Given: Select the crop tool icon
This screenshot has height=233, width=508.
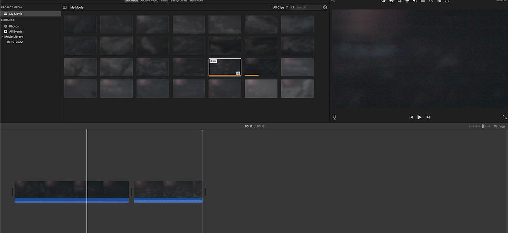Looking at the screenshot, I should click(399, 1).
